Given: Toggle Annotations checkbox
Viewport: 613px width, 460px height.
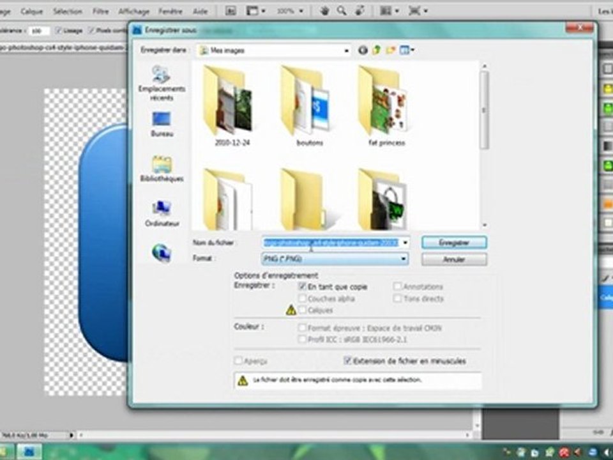Looking at the screenshot, I should click(x=397, y=286).
